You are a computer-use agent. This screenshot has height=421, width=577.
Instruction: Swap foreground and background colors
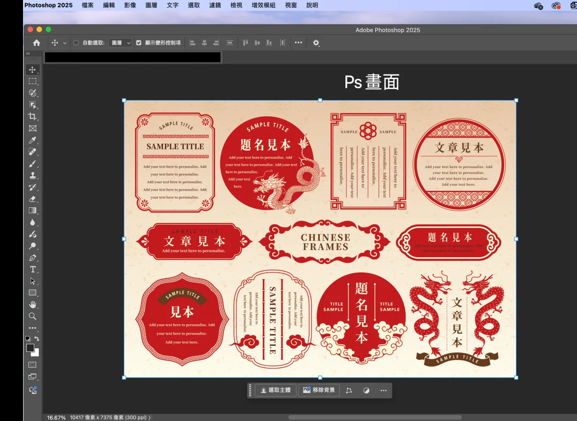point(37,339)
